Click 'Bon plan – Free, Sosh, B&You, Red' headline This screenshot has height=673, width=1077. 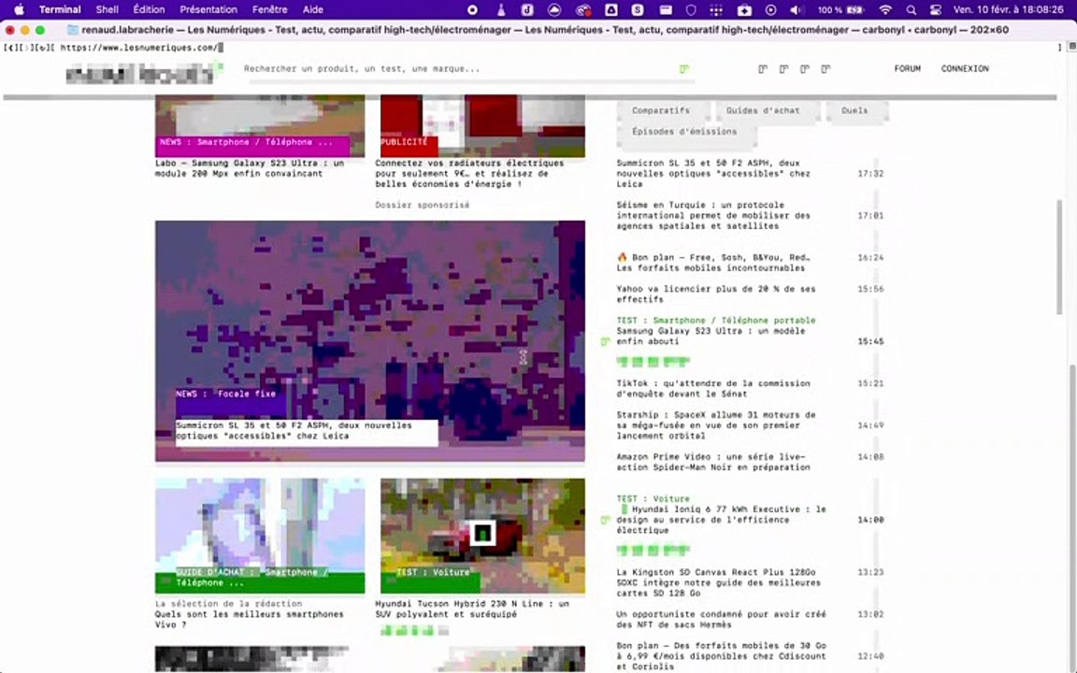tap(713, 263)
